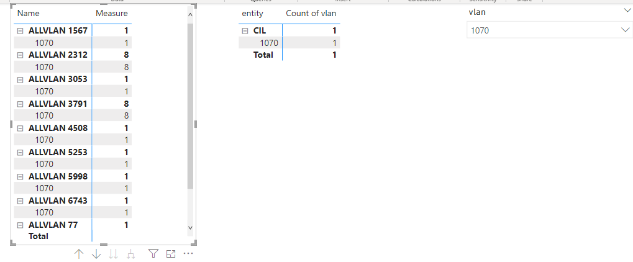Collapse the CIL entity row
This screenshot has height=262, width=633.
244,30
